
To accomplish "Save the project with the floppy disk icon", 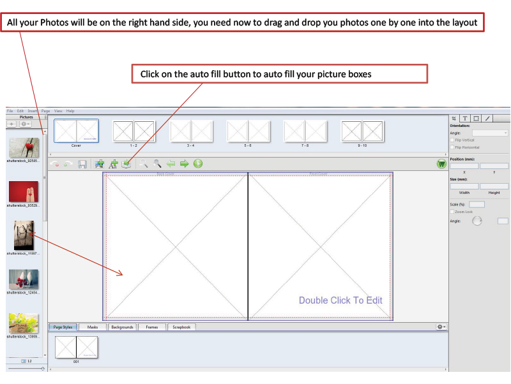I will tap(82, 164).
